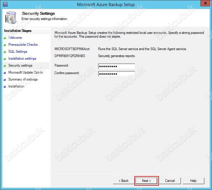Open the Installation settings stage
The height and width of the screenshot is (190, 212).
pyautogui.click(x=22, y=59)
